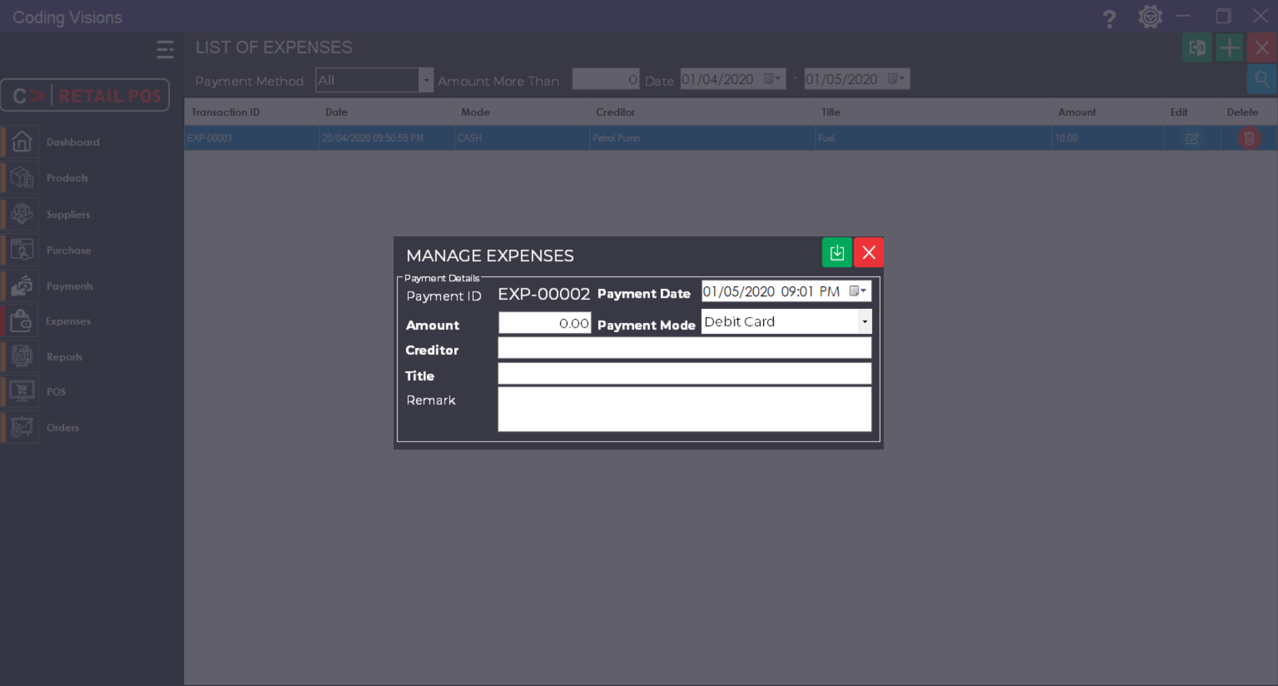Click the Amount input field
The height and width of the screenshot is (686, 1278).
point(545,323)
